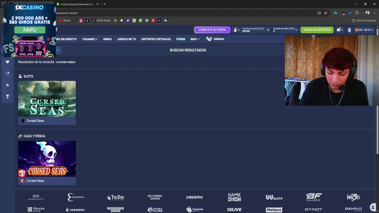Bookmark this page with the star icon
This screenshot has height=213, width=379.
click(326, 13)
